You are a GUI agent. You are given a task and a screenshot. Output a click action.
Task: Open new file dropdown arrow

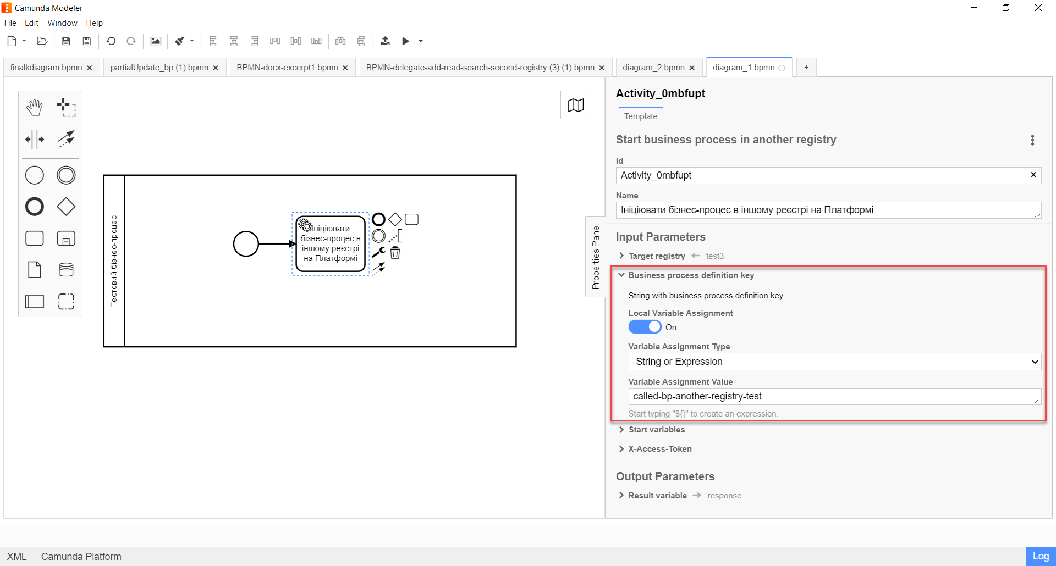click(x=24, y=41)
